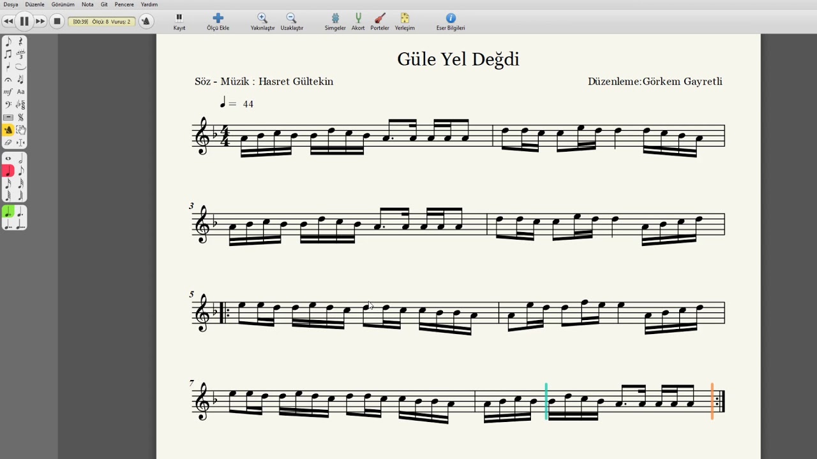Image resolution: width=817 pixels, height=459 pixels.
Task: Click the measure number 7 label
Action: (x=191, y=383)
